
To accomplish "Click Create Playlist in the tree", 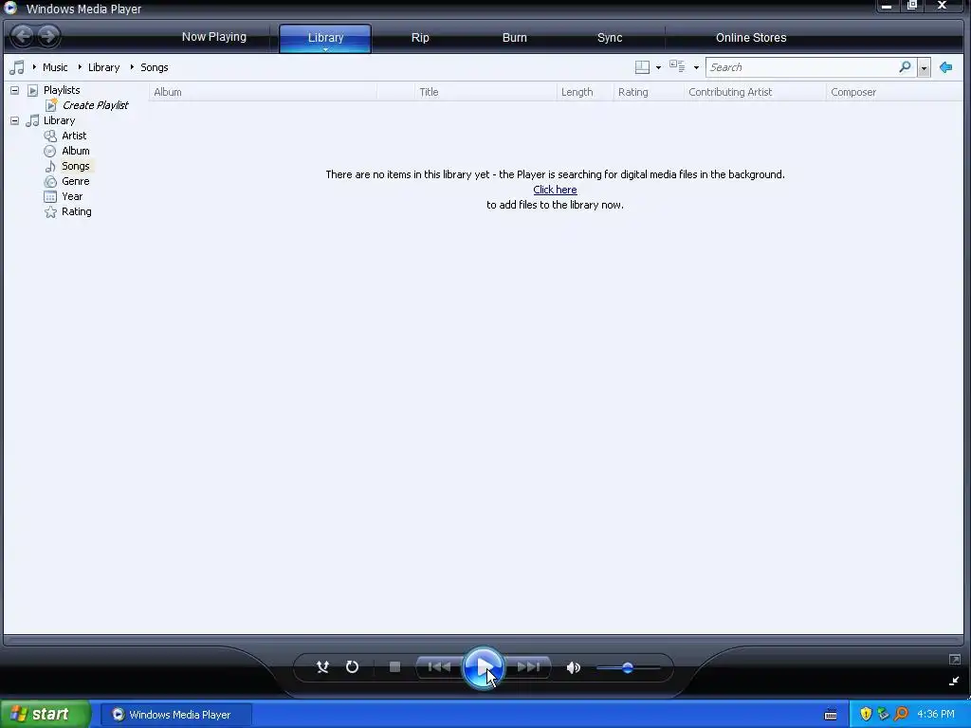I will 95,105.
